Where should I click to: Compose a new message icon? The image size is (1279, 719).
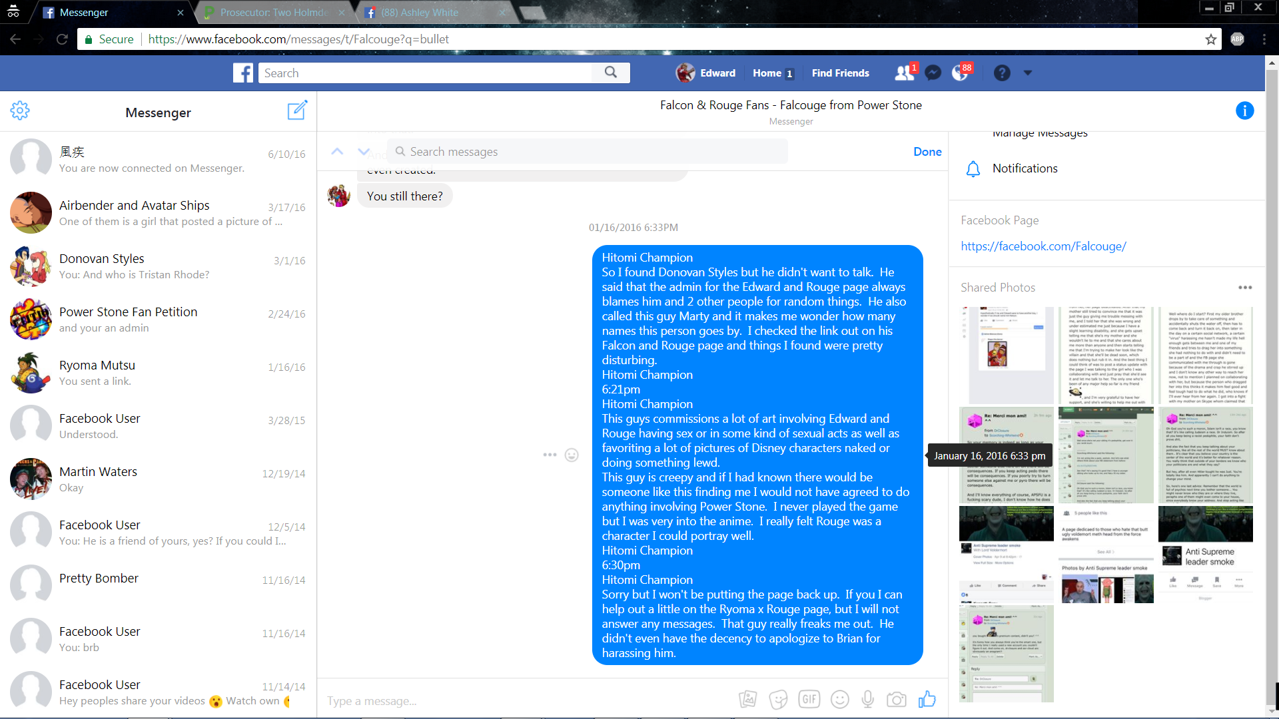click(297, 111)
